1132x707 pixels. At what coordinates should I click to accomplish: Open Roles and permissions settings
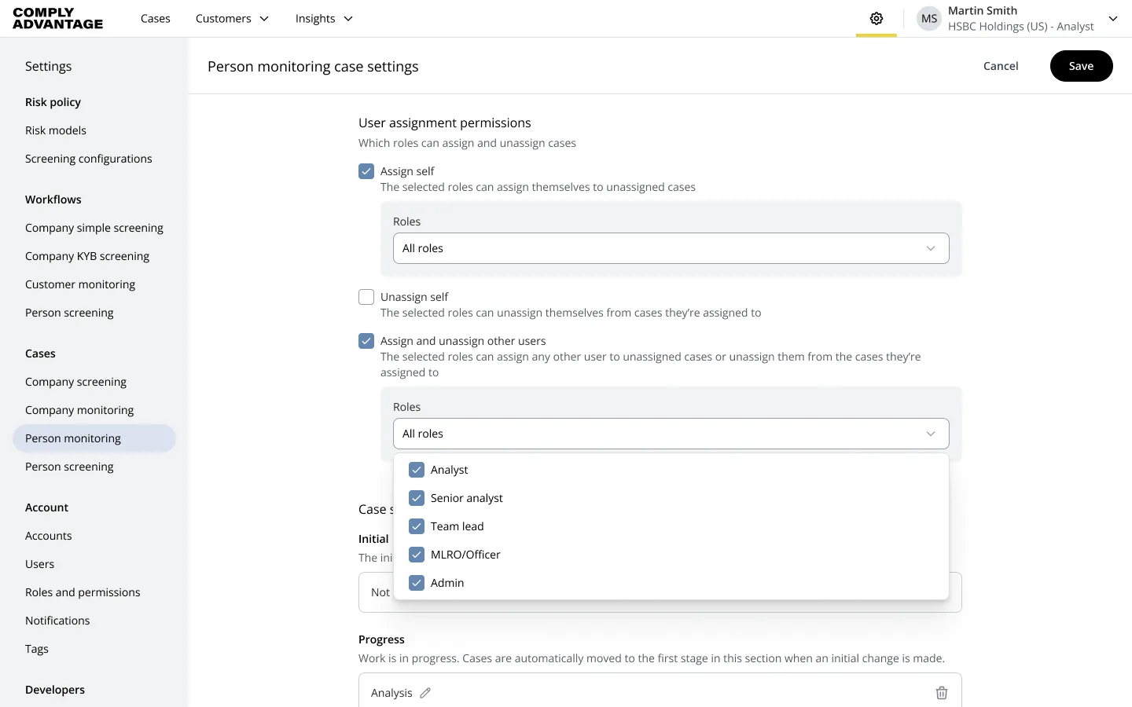[x=83, y=592]
